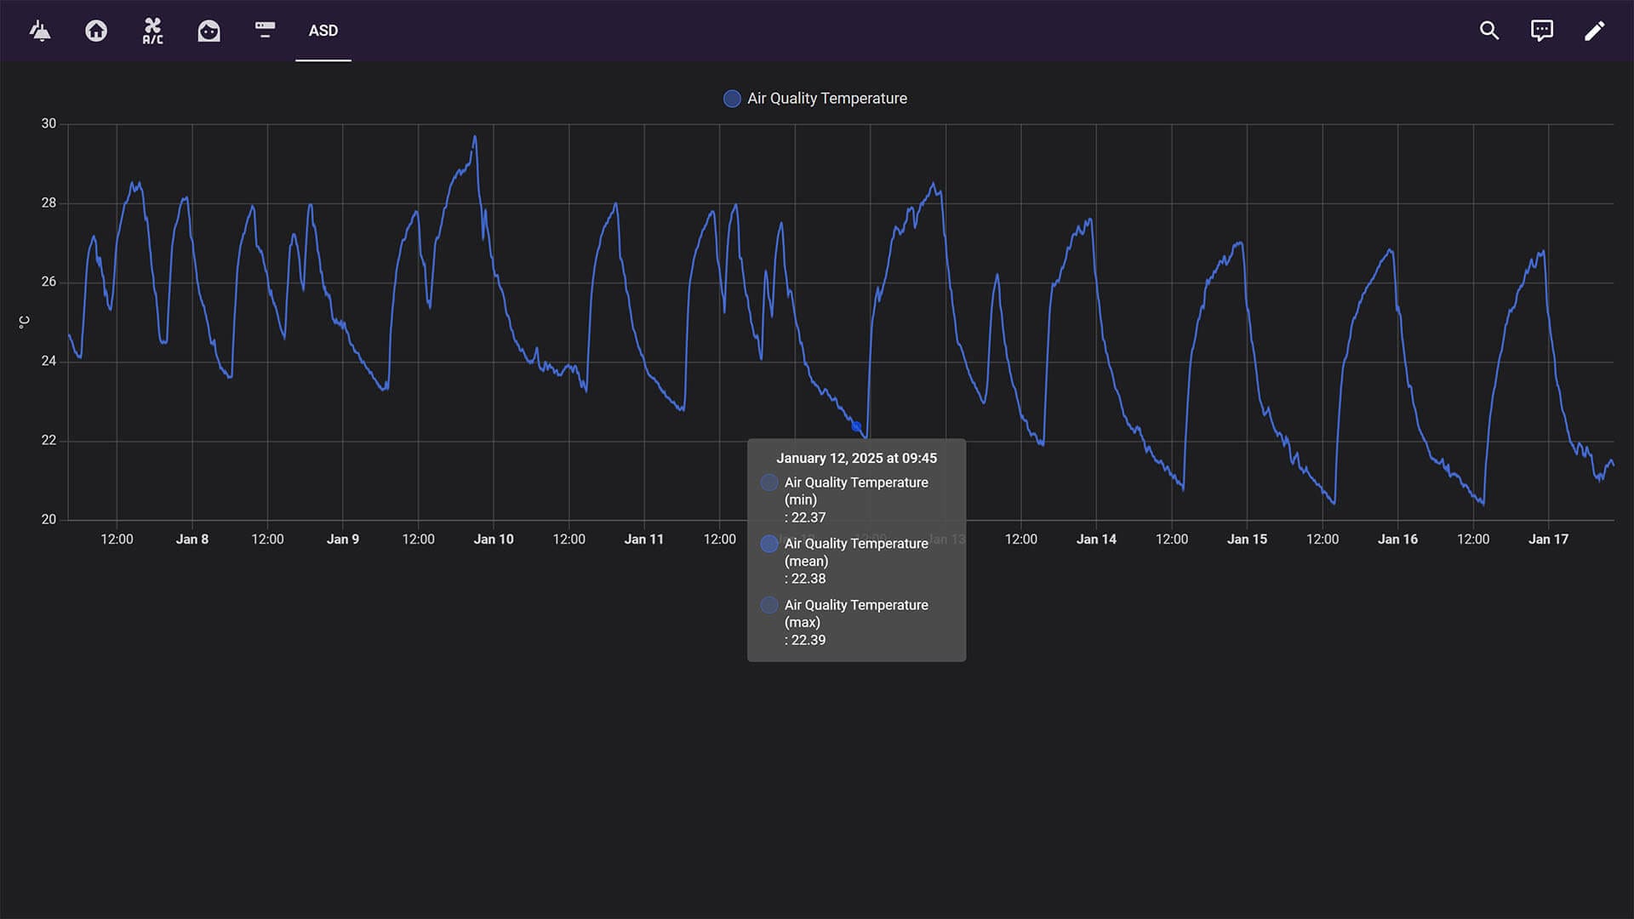Open the assist chat bubble icon

1541,31
